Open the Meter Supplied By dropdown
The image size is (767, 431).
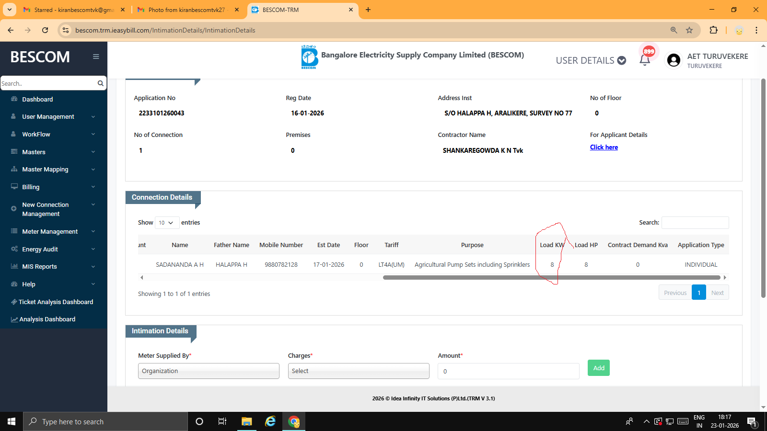click(x=209, y=371)
